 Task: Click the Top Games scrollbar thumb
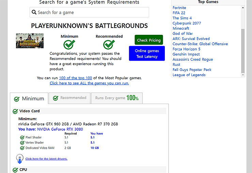pyautogui.click(x=243, y=51)
